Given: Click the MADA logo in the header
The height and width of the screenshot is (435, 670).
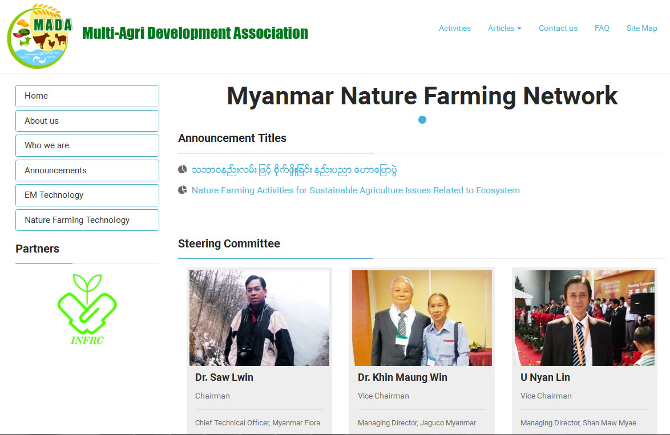Looking at the screenshot, I should (x=38, y=36).
